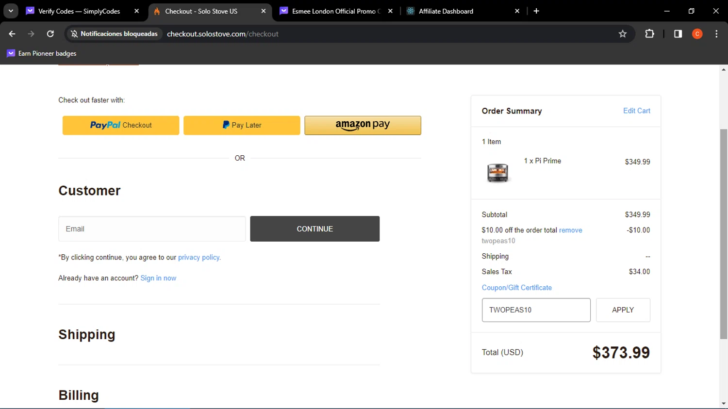Click the coupon code input field
728x409 pixels.
click(x=536, y=310)
